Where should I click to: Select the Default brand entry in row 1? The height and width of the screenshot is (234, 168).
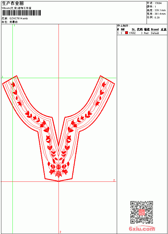click(x=155, y=33)
